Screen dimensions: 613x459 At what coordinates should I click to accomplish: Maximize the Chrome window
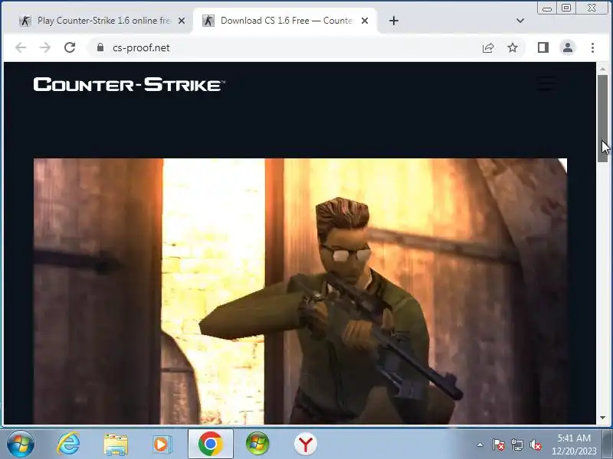566,8
